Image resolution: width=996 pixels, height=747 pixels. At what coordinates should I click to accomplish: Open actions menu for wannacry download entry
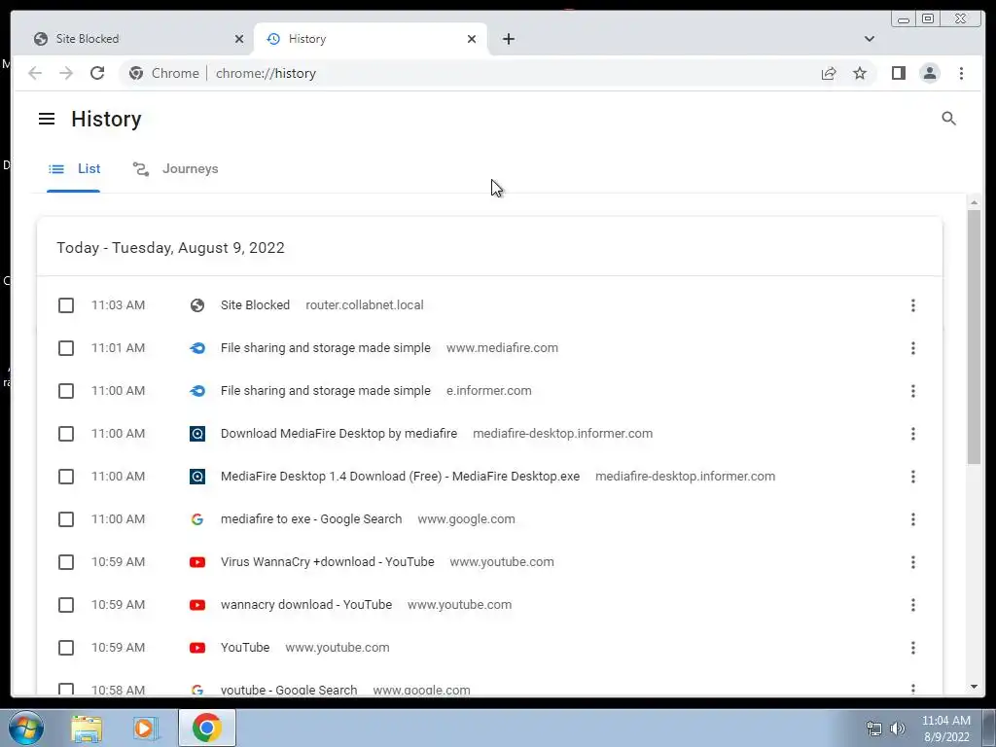tap(912, 605)
